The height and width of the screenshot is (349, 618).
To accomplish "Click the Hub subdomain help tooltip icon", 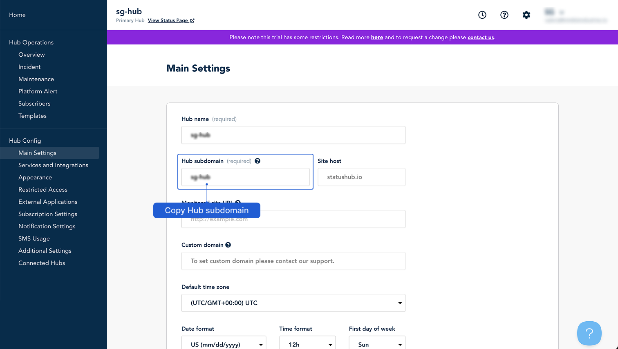I will [257, 161].
